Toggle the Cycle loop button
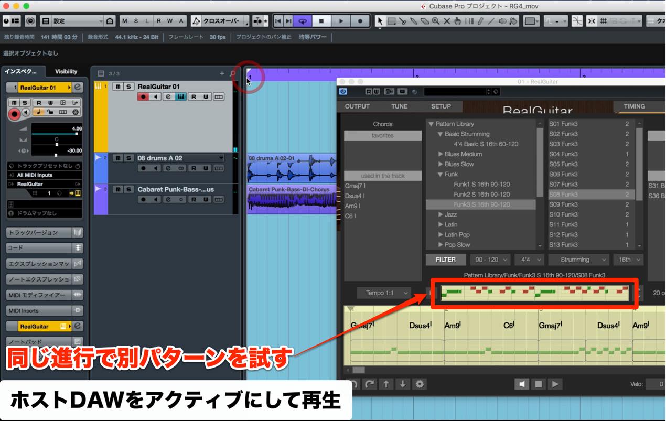 (303, 21)
